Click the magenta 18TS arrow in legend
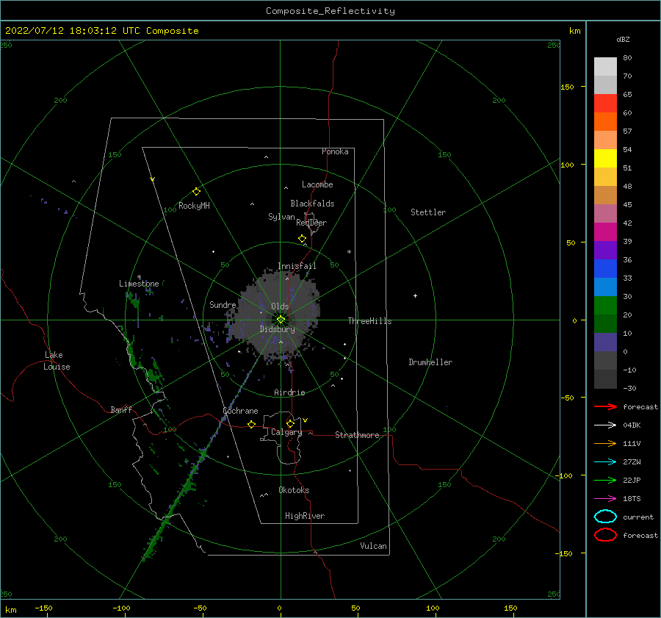The width and height of the screenshot is (661, 618). coord(605,499)
